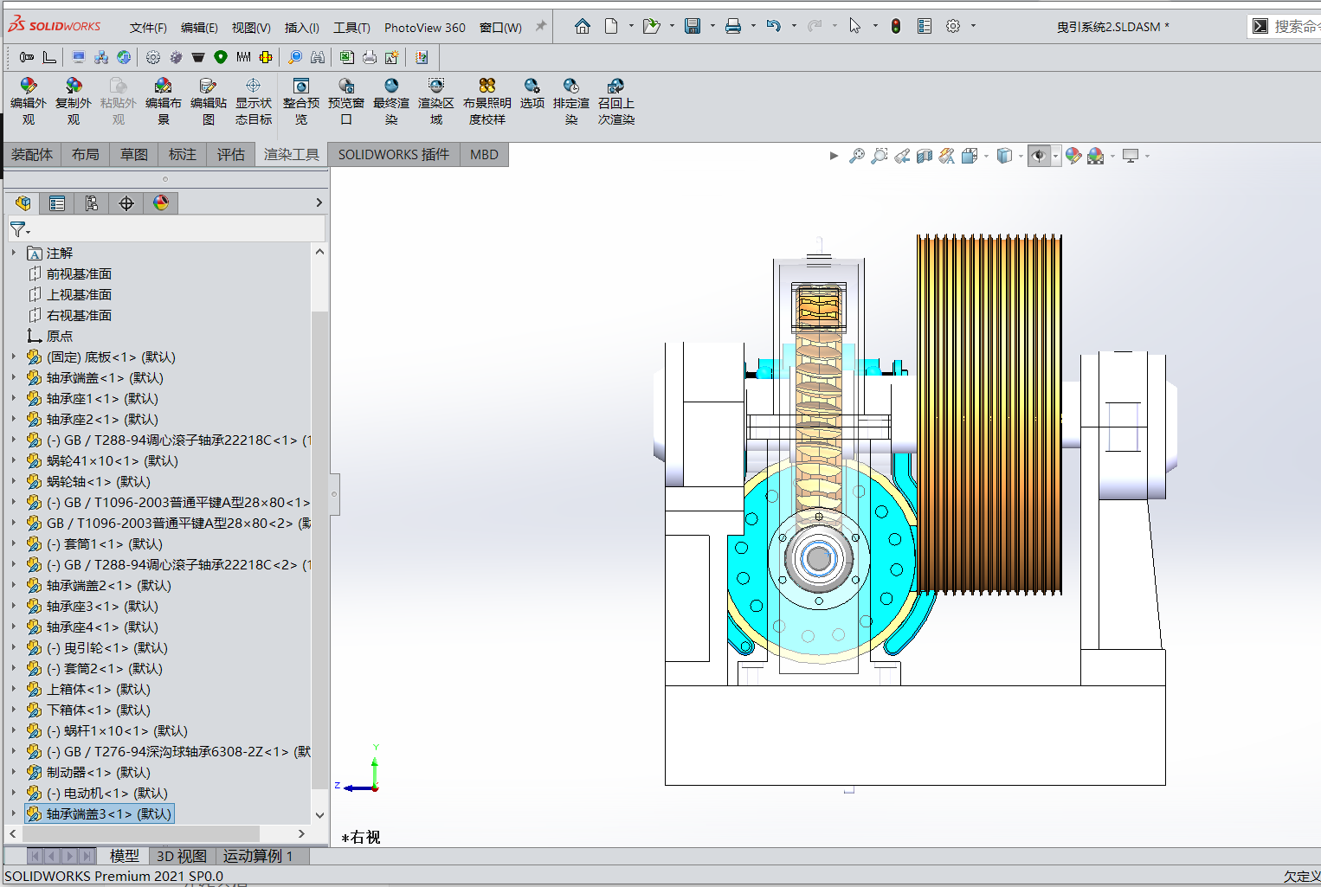Viewport: 1321px width, 887px height.
Task: Open the filter dropdown in feature tree
Action: [20, 229]
